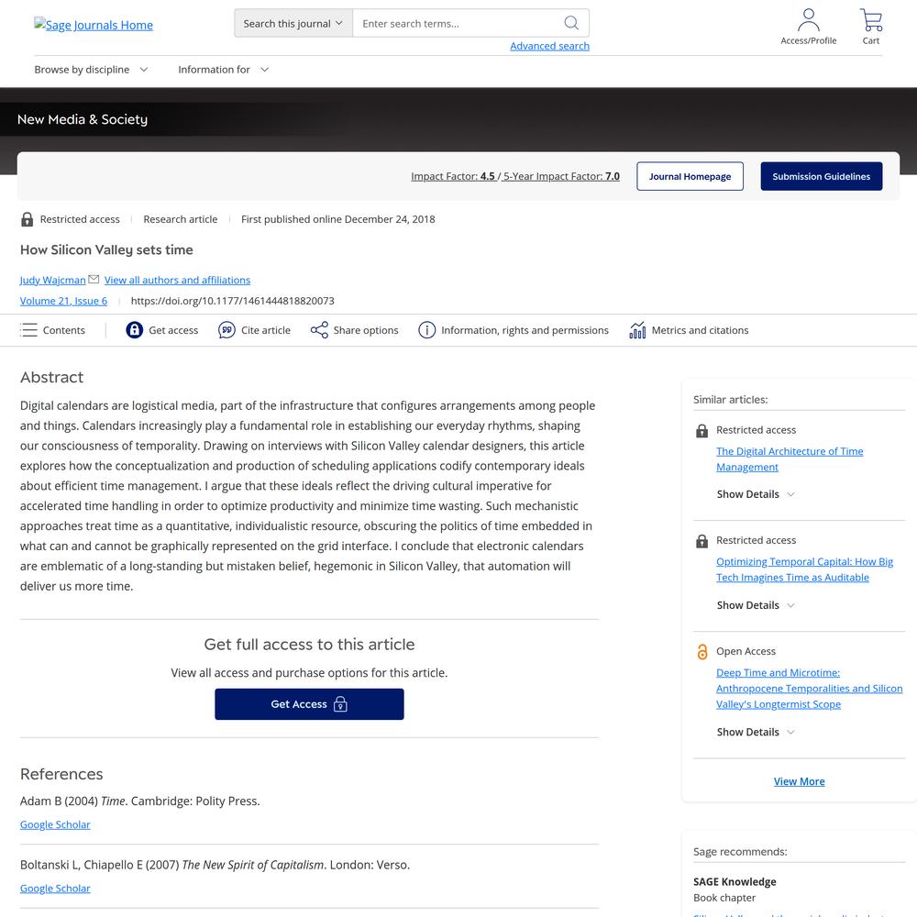Click the First published online date text
The height and width of the screenshot is (917, 917).
click(338, 219)
